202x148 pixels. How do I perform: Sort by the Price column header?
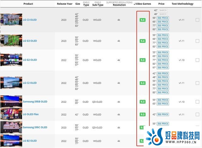(x=161, y=4)
